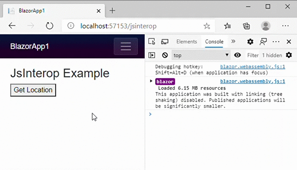The height and width of the screenshot is (170, 297).
Task: Toggle live expression eye icon
Action: click(x=237, y=55)
